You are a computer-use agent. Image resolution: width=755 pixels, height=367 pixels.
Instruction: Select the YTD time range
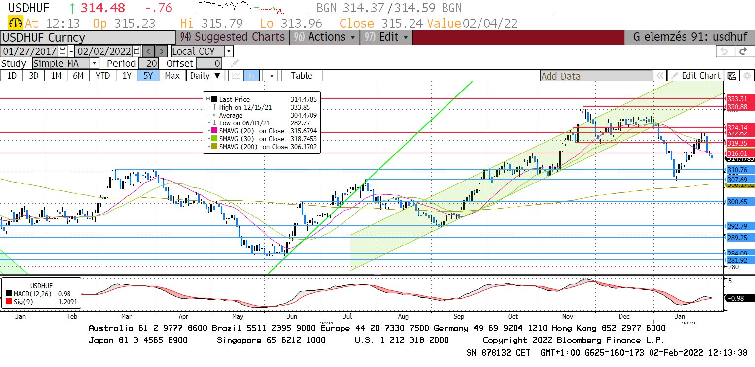tap(103, 76)
